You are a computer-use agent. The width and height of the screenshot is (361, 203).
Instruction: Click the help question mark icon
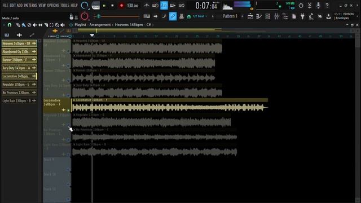pyautogui.click(x=327, y=5)
